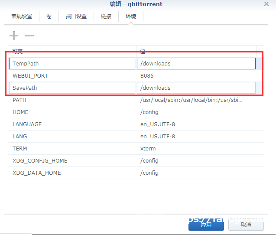Add a new environment variable with plus icon

[x=14, y=36]
